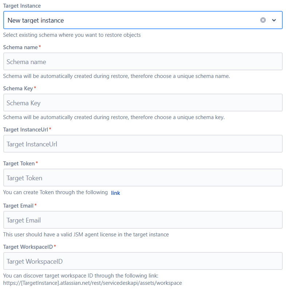This screenshot has width=286, height=291.
Task: Click the Target Email label
Action: [20, 206]
